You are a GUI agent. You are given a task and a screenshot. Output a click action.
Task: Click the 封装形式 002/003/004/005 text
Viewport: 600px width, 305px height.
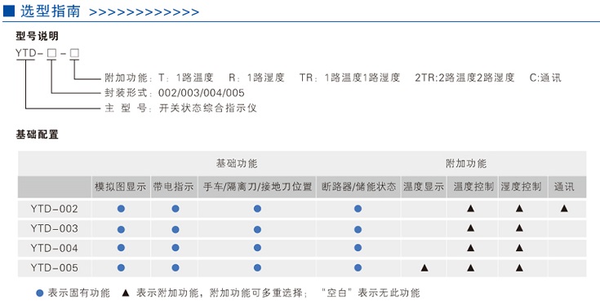point(175,93)
